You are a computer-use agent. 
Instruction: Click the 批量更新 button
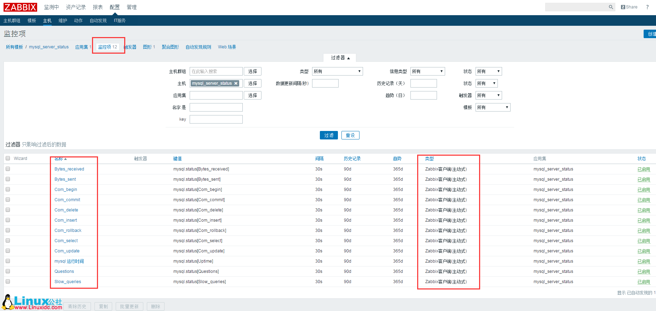[130, 306]
